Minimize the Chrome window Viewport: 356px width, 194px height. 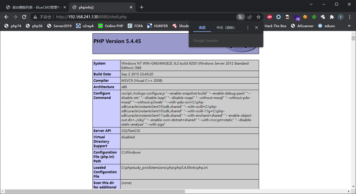324,4
